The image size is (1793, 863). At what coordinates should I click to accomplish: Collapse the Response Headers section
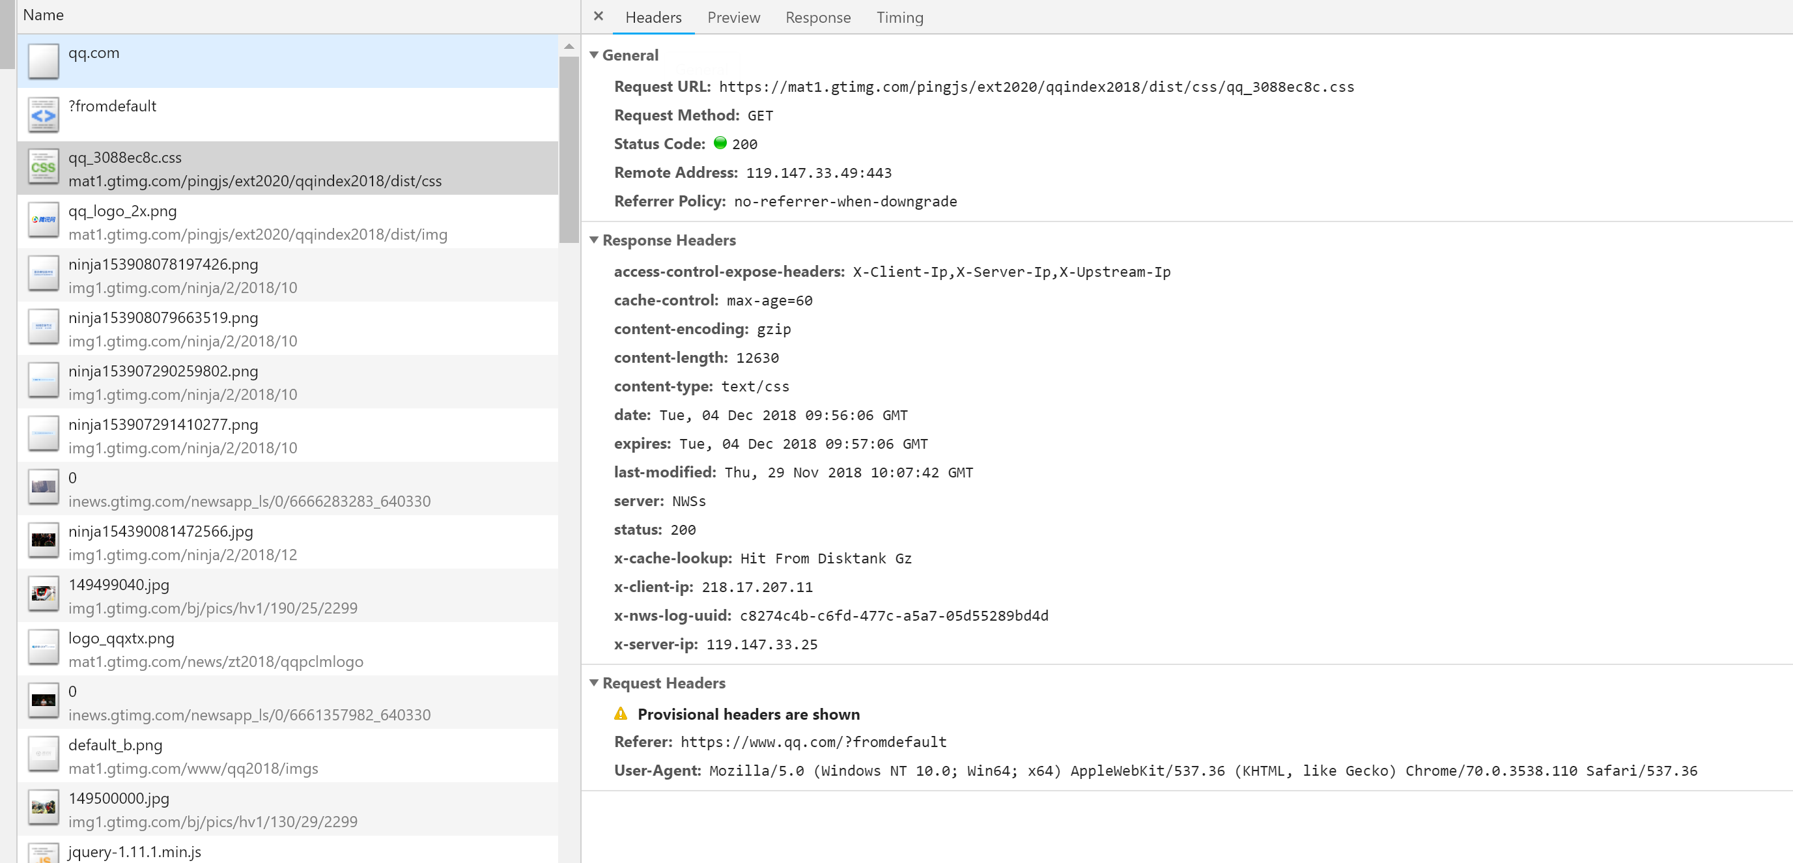[594, 240]
